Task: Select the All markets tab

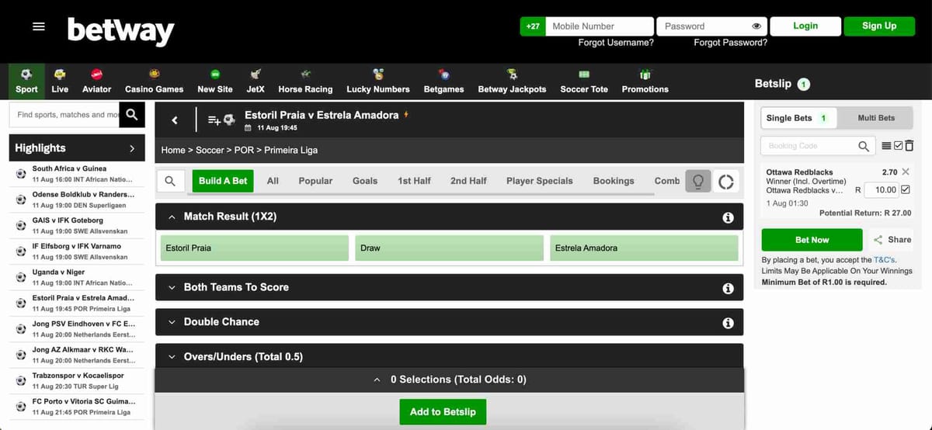Action: [273, 181]
